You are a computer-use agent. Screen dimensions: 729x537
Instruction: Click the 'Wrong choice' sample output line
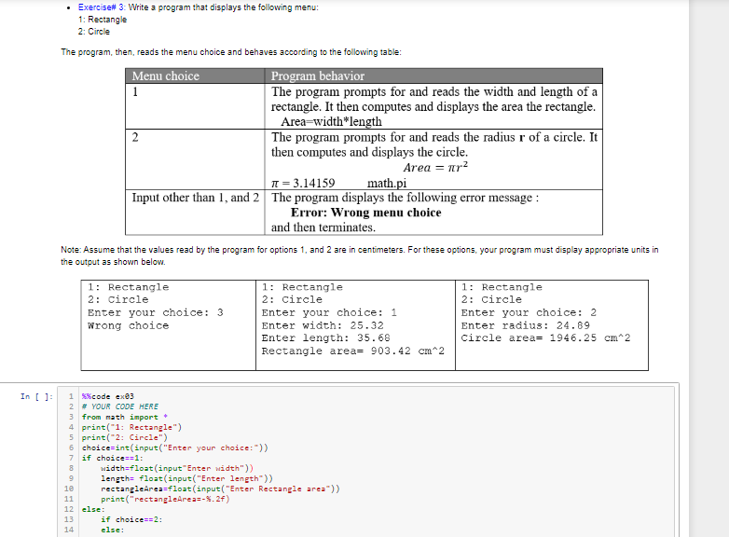pyautogui.click(x=129, y=325)
